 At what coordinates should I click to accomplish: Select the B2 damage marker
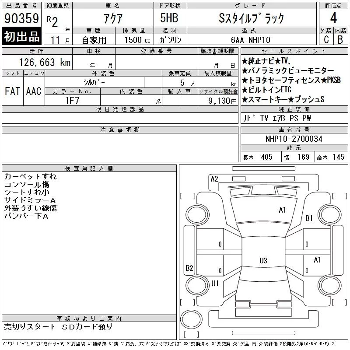tap(189, 268)
